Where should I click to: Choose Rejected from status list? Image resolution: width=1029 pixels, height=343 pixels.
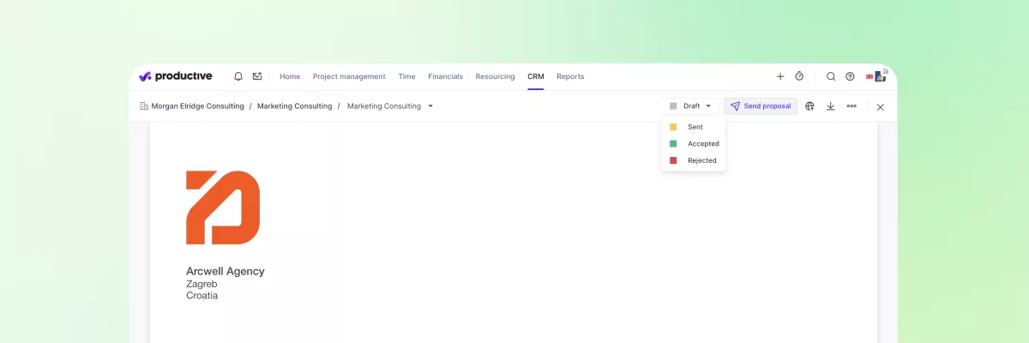tap(701, 160)
